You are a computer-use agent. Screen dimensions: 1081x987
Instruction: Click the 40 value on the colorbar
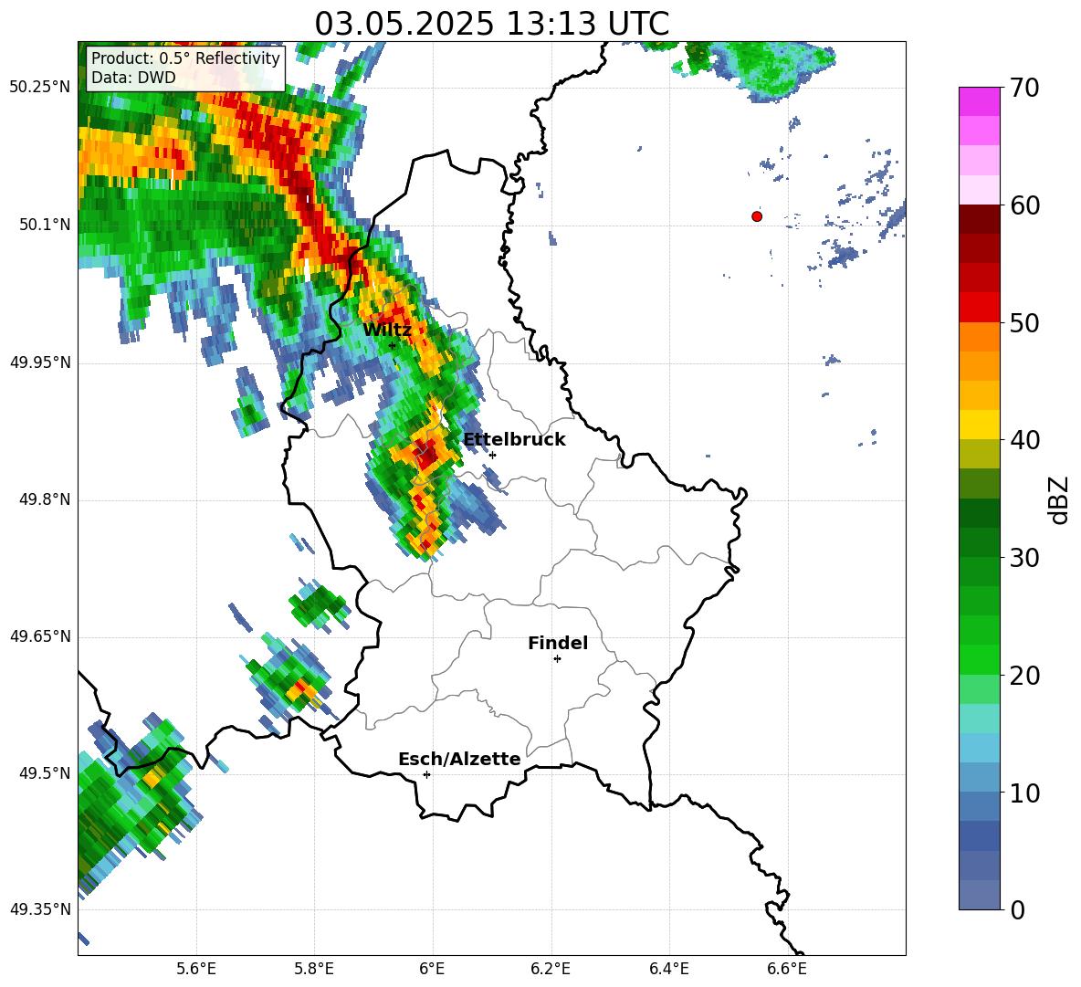(1025, 440)
